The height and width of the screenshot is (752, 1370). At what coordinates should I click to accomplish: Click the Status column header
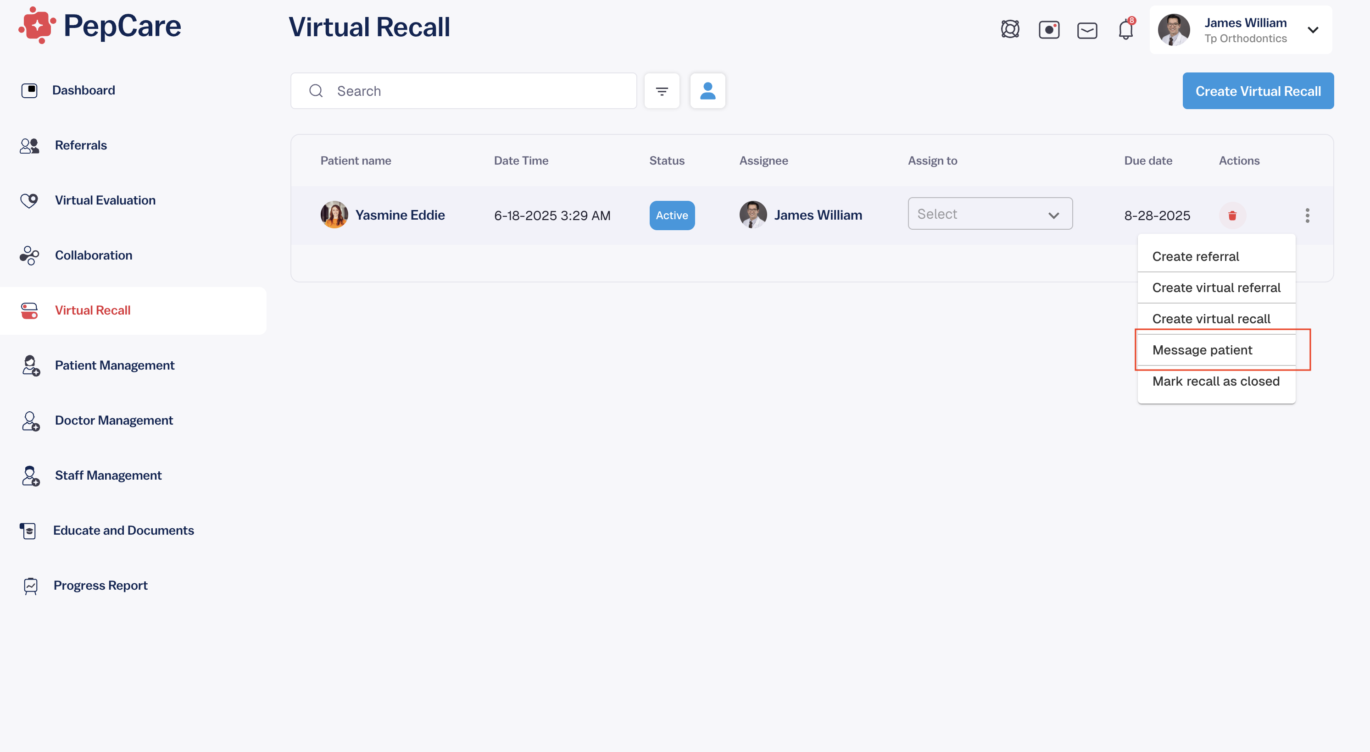click(666, 160)
